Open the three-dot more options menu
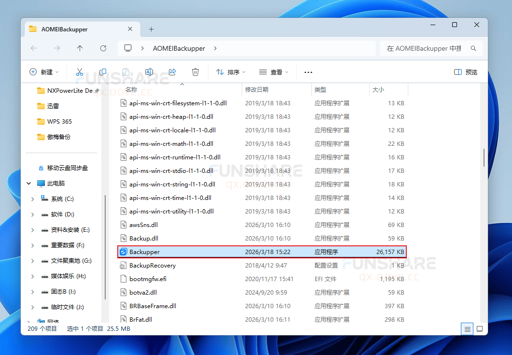 click(x=308, y=72)
